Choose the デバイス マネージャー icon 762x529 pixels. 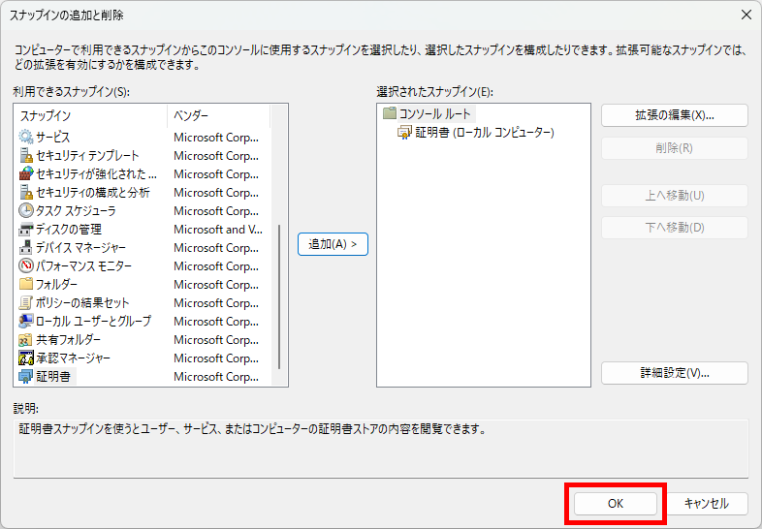[26, 248]
